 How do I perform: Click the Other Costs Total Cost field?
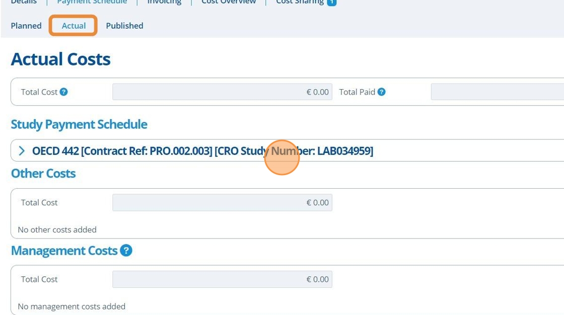click(222, 203)
